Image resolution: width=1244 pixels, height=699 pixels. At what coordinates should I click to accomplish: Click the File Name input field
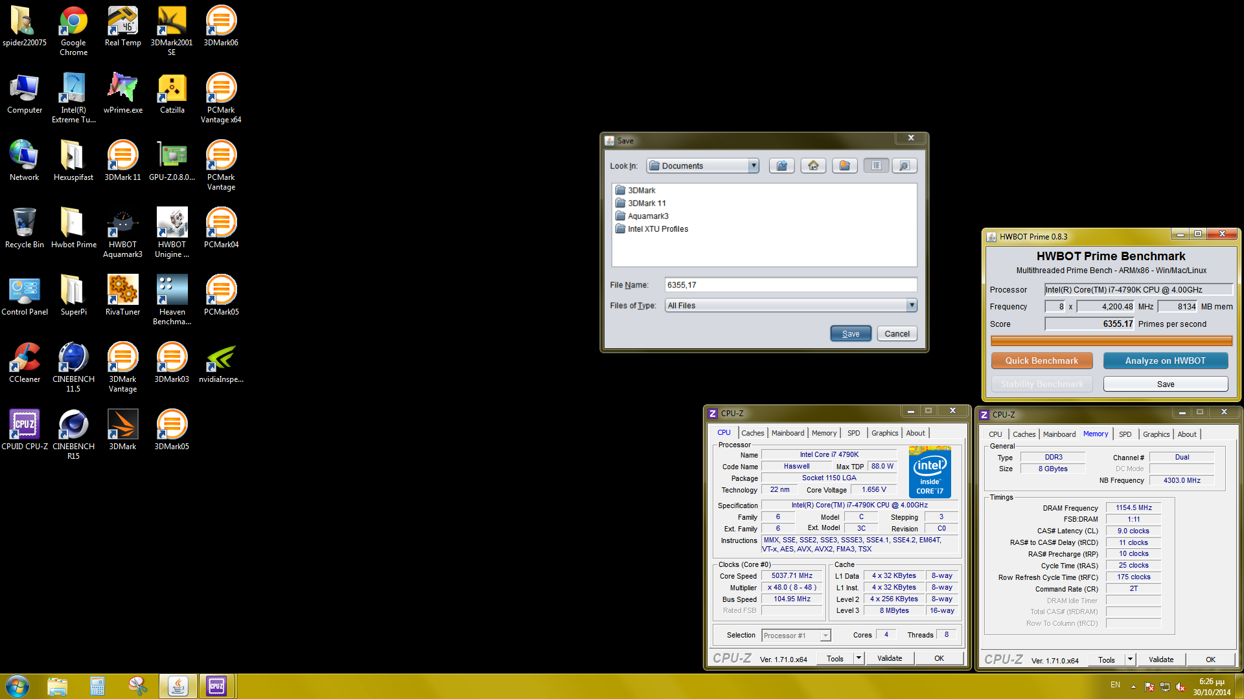(x=790, y=285)
